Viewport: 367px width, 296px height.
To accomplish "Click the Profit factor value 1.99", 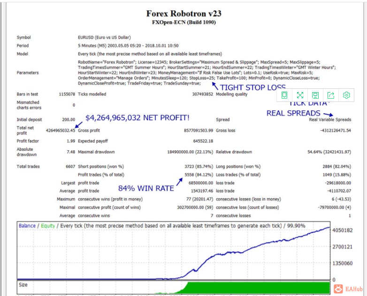I will pos(71,141).
